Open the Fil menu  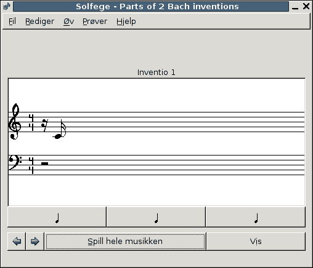pyautogui.click(x=12, y=22)
